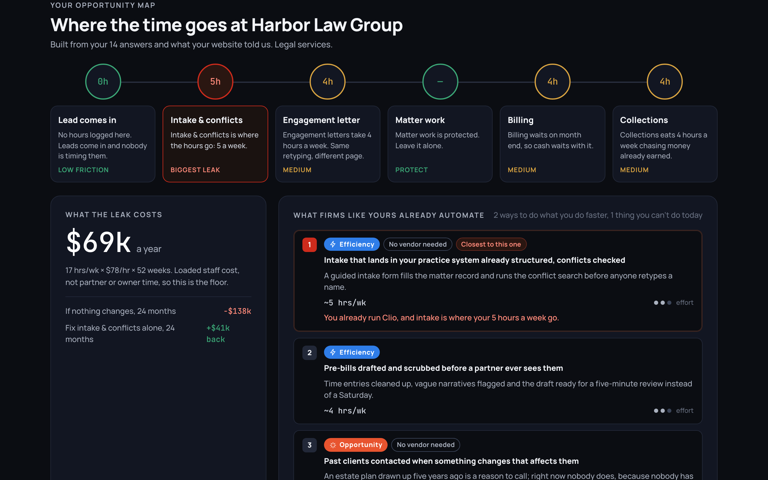This screenshot has width=768, height=480.
Task: Click the page heading about Harbor Law Group
Action: (226, 25)
